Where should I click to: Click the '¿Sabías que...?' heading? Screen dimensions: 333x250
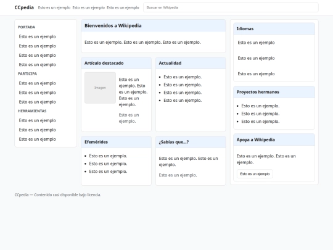(x=174, y=142)
